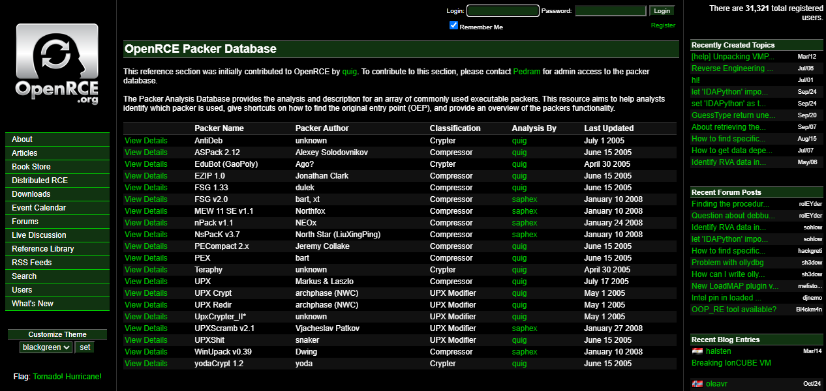Open topic 'GuessType return une...'
The width and height of the screenshot is (826, 391).
pos(734,115)
